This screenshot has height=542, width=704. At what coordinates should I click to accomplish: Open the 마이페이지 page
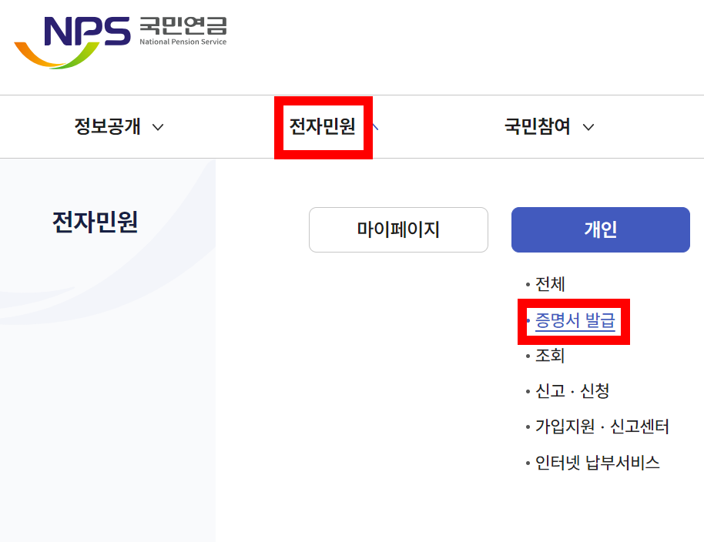tap(398, 229)
